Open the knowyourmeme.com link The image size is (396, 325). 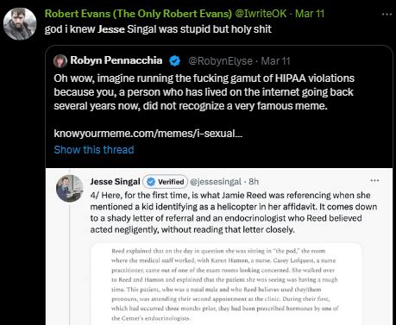(x=148, y=134)
